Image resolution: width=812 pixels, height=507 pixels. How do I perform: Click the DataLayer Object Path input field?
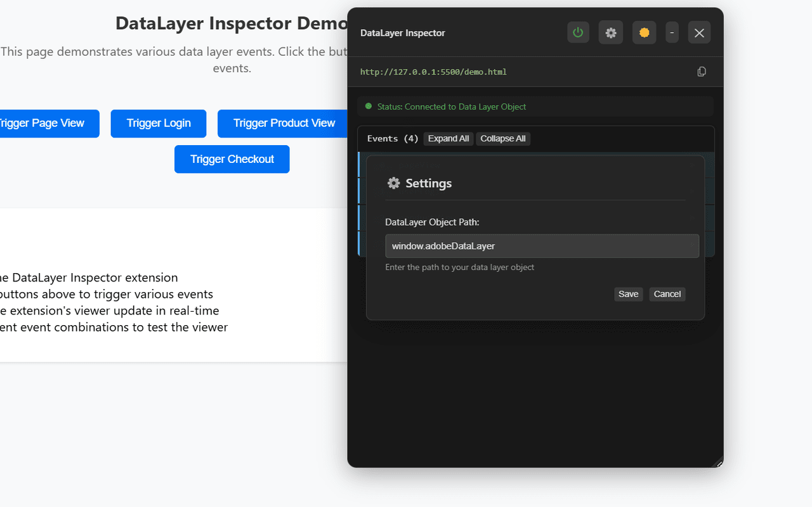[542, 246]
